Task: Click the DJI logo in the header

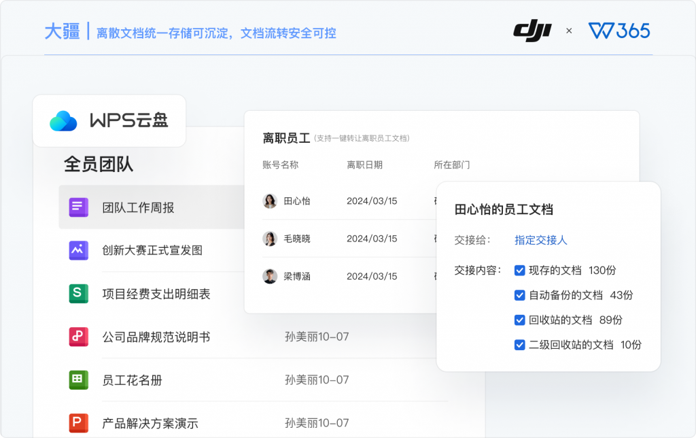Action: click(534, 30)
